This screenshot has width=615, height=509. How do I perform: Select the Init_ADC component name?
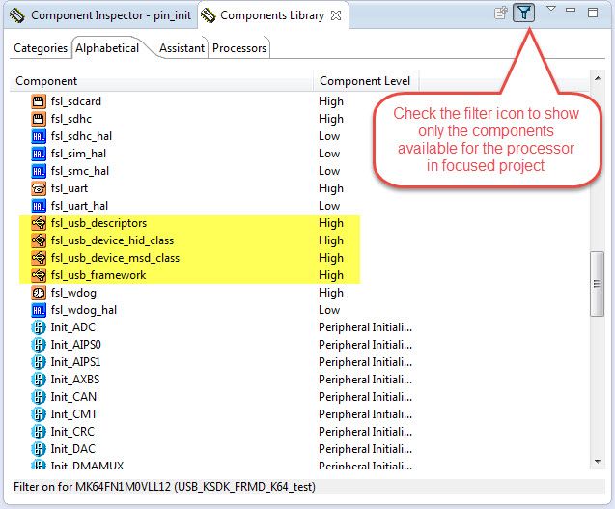(73, 327)
